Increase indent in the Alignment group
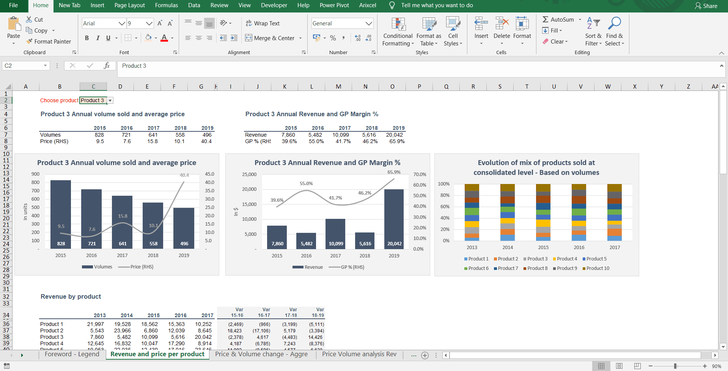Viewport: 728px width, 371px height. [234, 38]
